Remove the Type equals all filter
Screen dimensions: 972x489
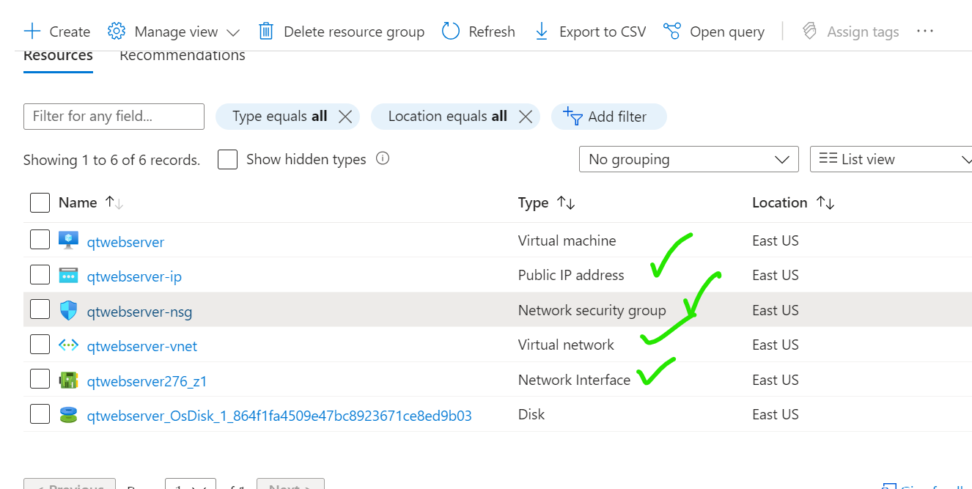[345, 117]
